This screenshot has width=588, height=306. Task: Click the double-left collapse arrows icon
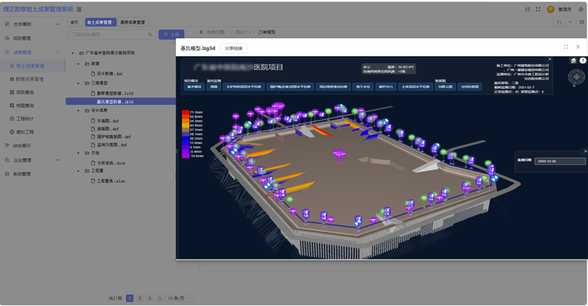coord(201,33)
